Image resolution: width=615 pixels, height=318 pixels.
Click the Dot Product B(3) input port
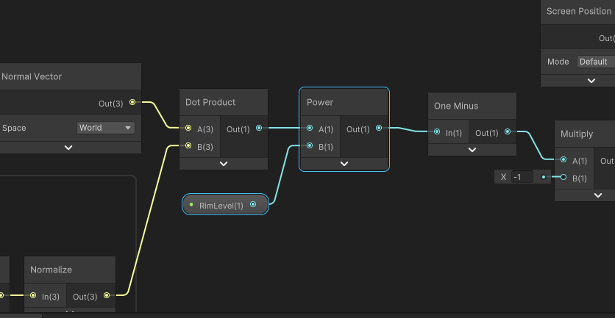[188, 145]
